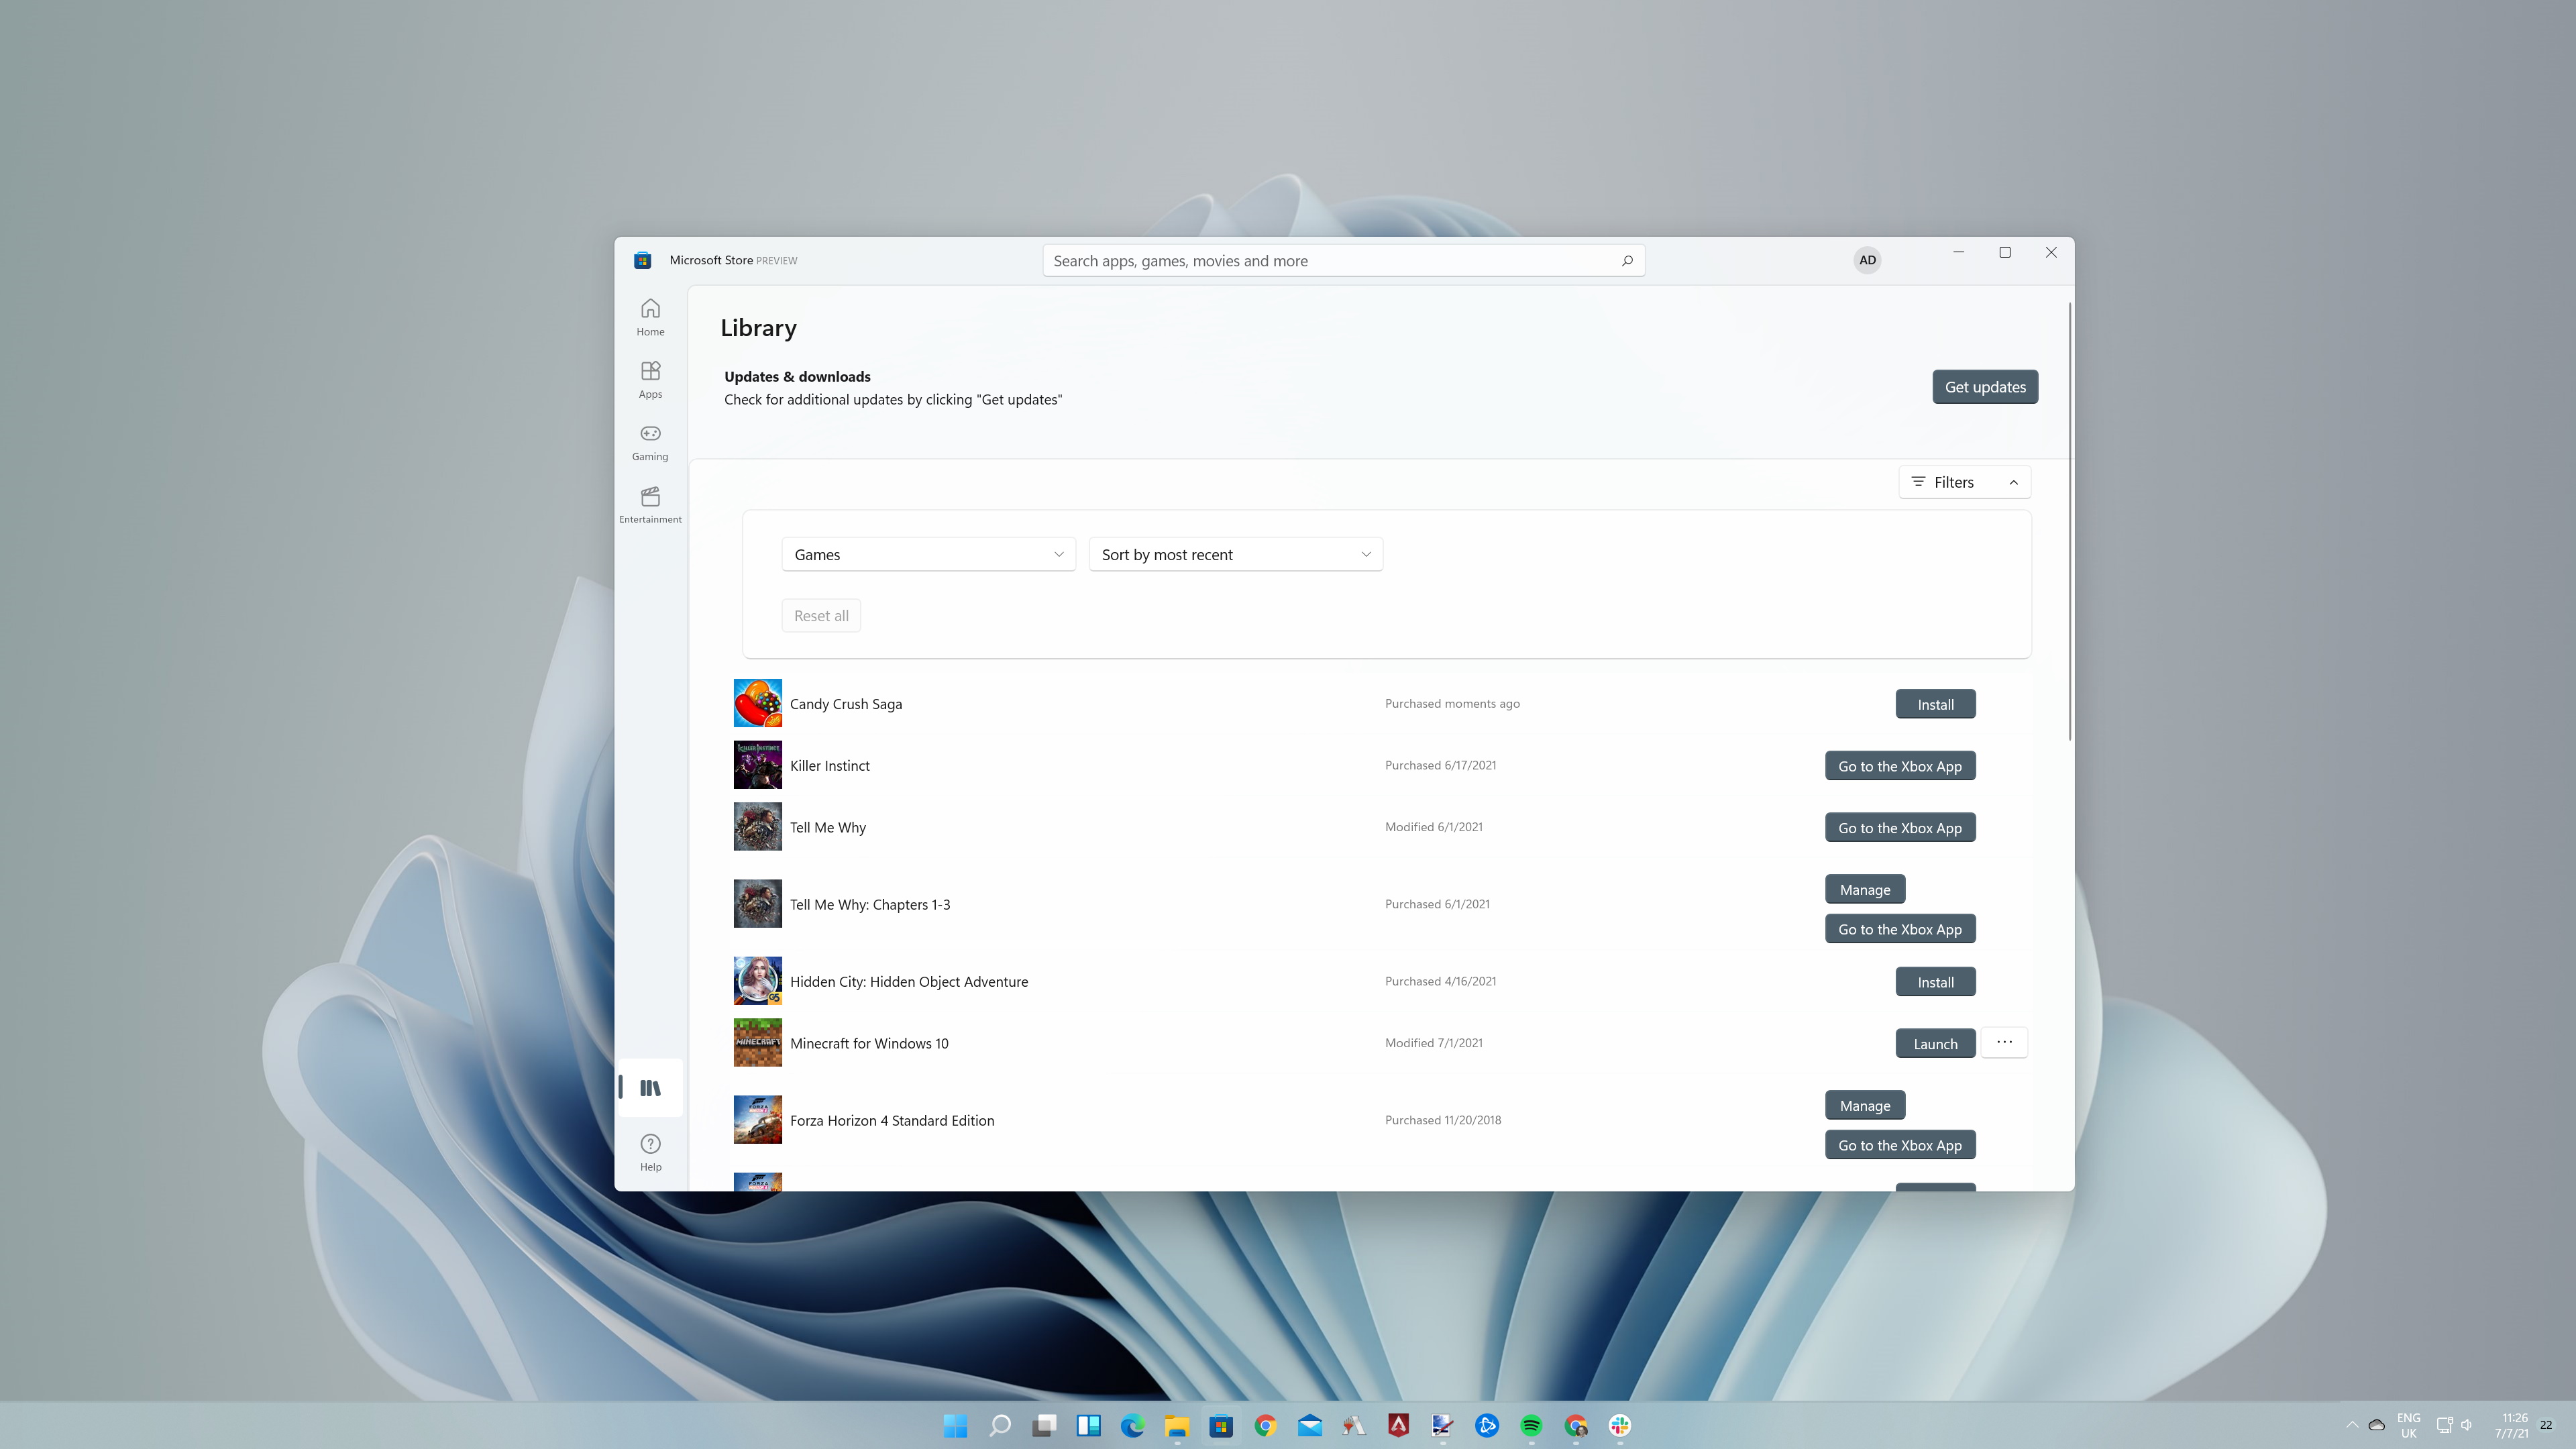Click the ellipsis icon next to Minecraft
This screenshot has width=2576, height=1449.
tap(2004, 1042)
